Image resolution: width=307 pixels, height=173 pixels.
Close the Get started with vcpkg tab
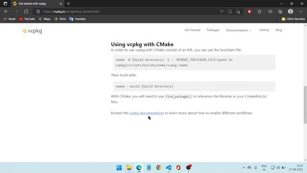[61, 3]
